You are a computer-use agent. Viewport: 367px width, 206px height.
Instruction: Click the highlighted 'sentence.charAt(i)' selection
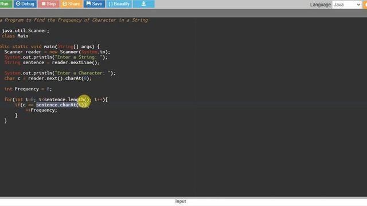point(62,105)
